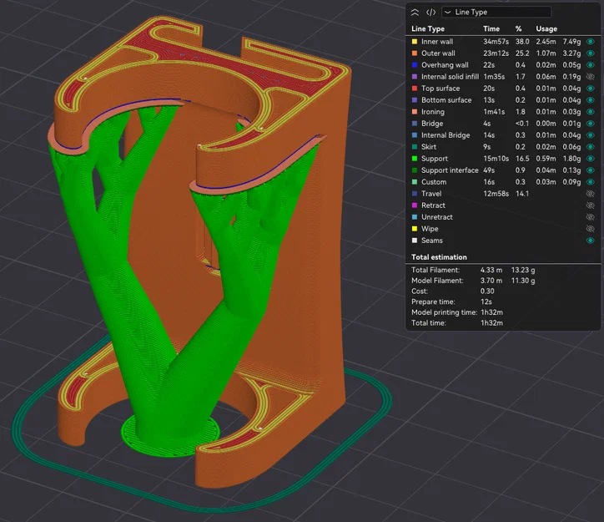
Task: Click the Line Type column header
Action: (x=428, y=29)
